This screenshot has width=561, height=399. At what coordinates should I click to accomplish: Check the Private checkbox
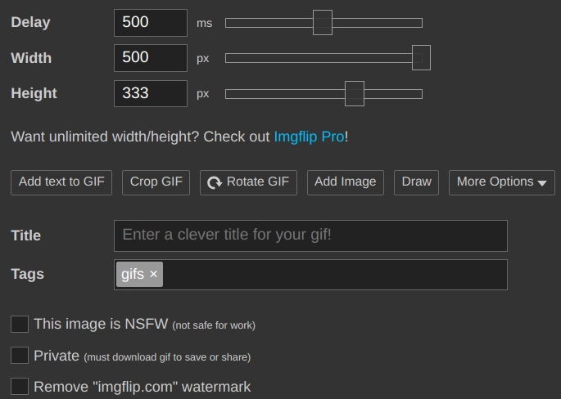click(x=20, y=356)
